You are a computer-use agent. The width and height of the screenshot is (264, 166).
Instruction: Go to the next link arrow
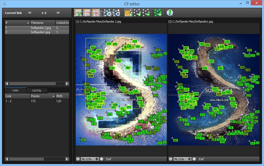pyautogui.click(x=58, y=13)
